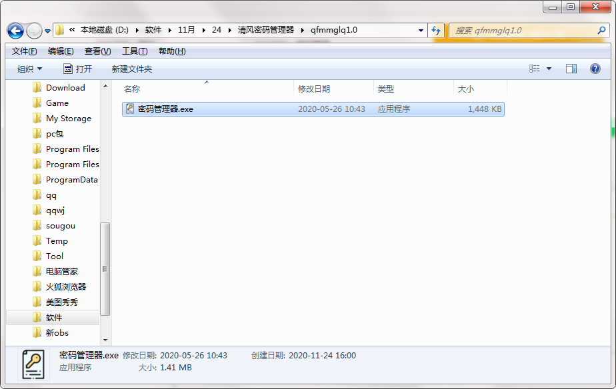Open the 帮助(H) menu
The image size is (616, 389).
tap(172, 51)
